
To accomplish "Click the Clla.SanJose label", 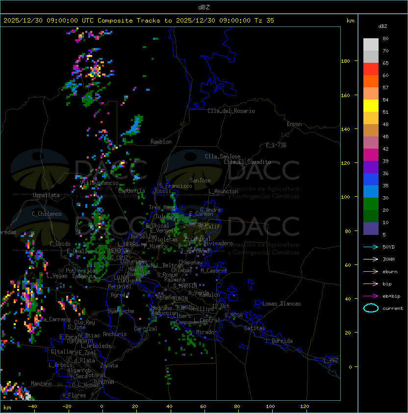I will [x=223, y=156].
